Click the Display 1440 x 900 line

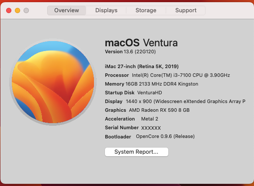tap(175, 101)
